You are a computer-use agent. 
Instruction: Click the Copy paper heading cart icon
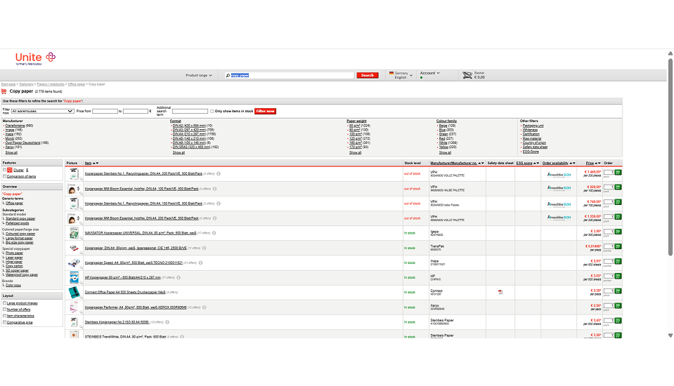4,91
